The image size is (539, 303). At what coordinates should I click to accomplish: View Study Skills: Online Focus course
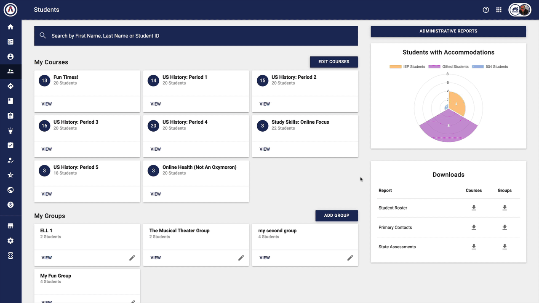coord(265,149)
